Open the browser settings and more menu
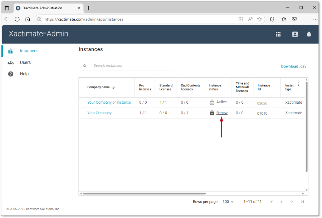The image size is (322, 218). pos(315,19)
